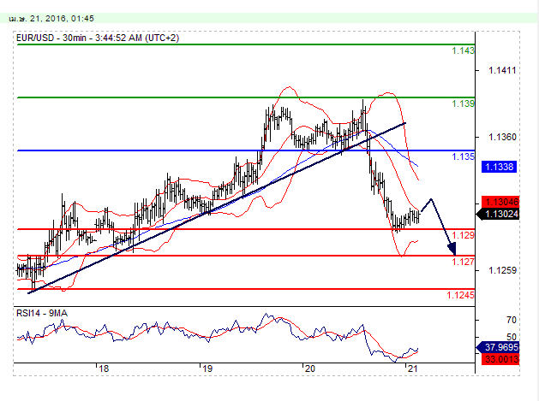Click the 1.139 resistance level label
Image resolution: width=539 pixels, height=401 pixels.
(x=463, y=103)
